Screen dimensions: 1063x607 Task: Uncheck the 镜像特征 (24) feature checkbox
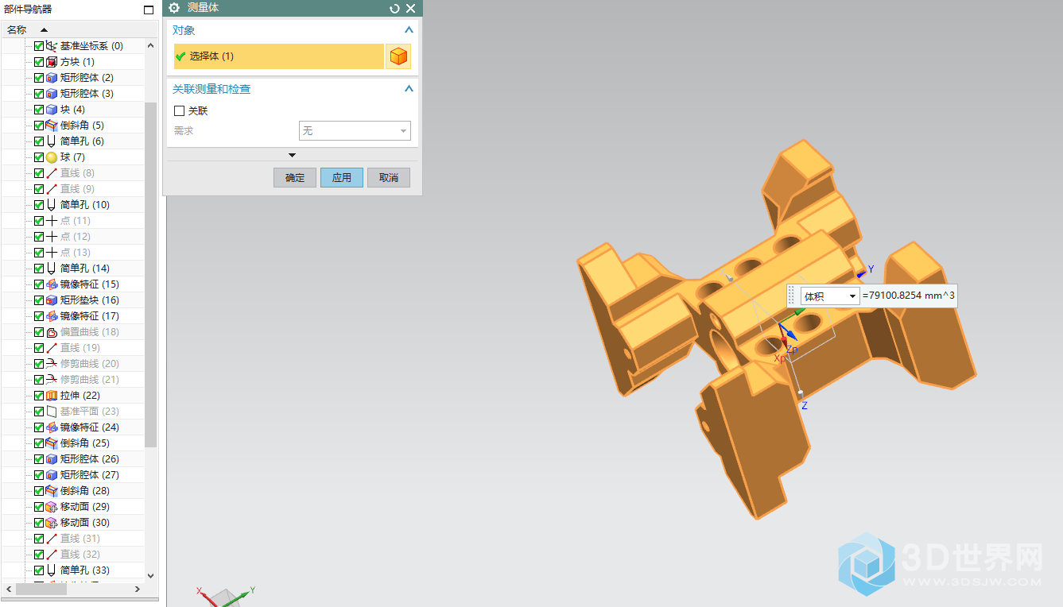[39, 427]
